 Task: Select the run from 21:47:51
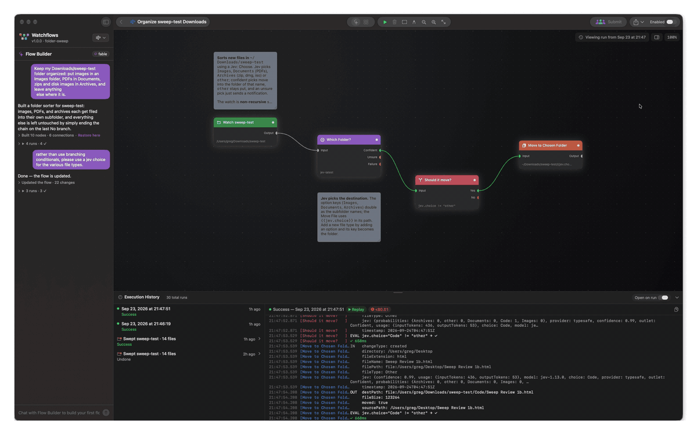(x=189, y=311)
